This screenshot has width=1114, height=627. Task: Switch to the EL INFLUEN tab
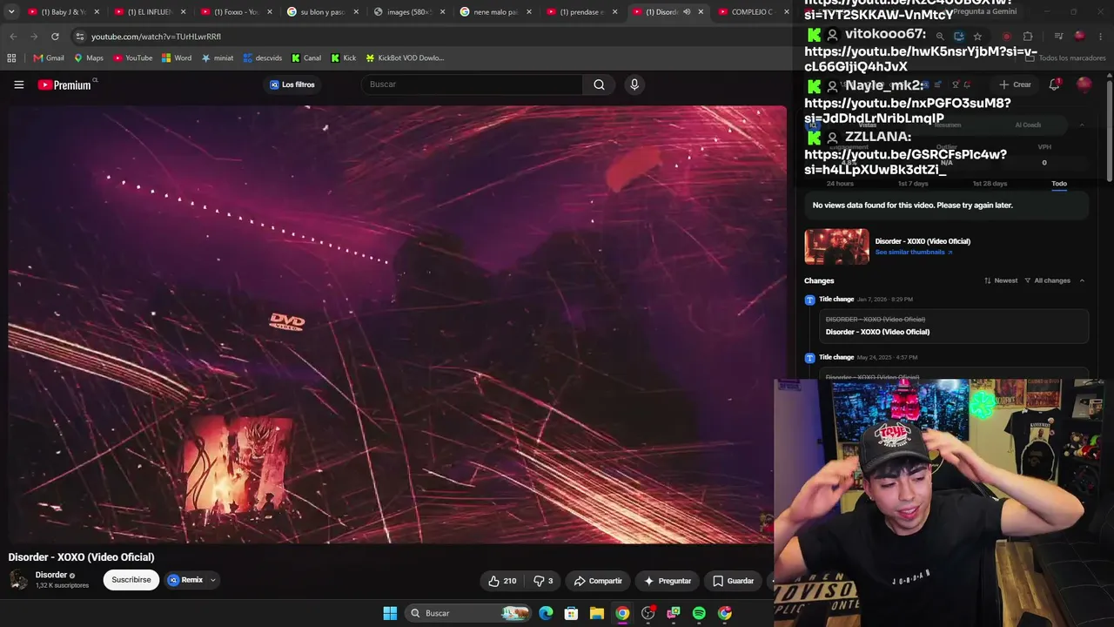click(148, 12)
